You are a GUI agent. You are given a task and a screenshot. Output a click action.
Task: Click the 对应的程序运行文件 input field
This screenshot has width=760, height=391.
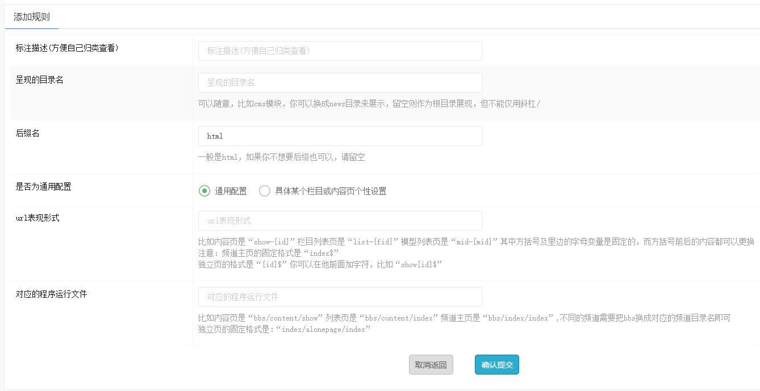pyautogui.click(x=340, y=297)
